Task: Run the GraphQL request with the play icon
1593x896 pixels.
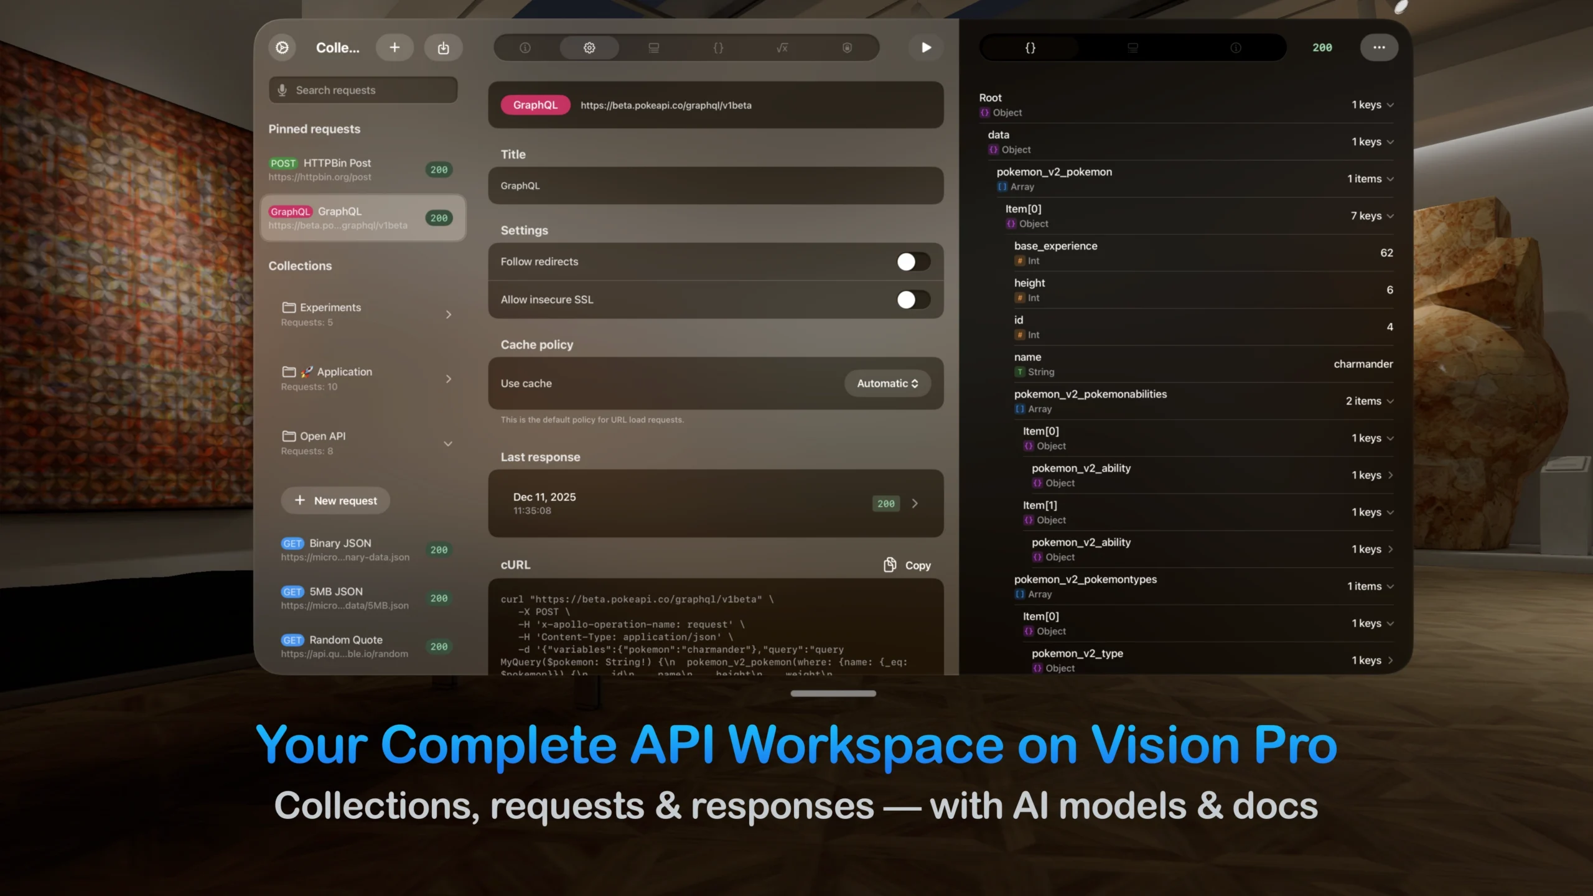Action: click(925, 47)
